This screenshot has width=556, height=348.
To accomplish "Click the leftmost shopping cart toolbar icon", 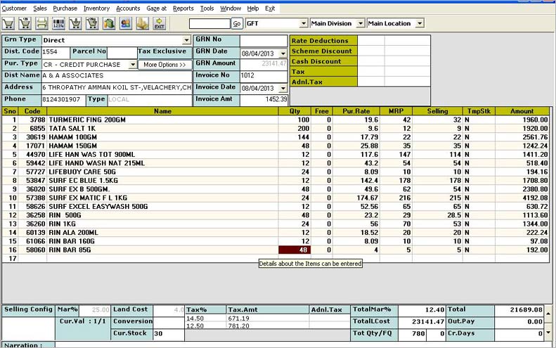I will click(8, 24).
